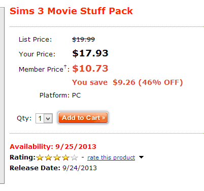Open the Qty dropdown arrow

[x=48, y=118]
